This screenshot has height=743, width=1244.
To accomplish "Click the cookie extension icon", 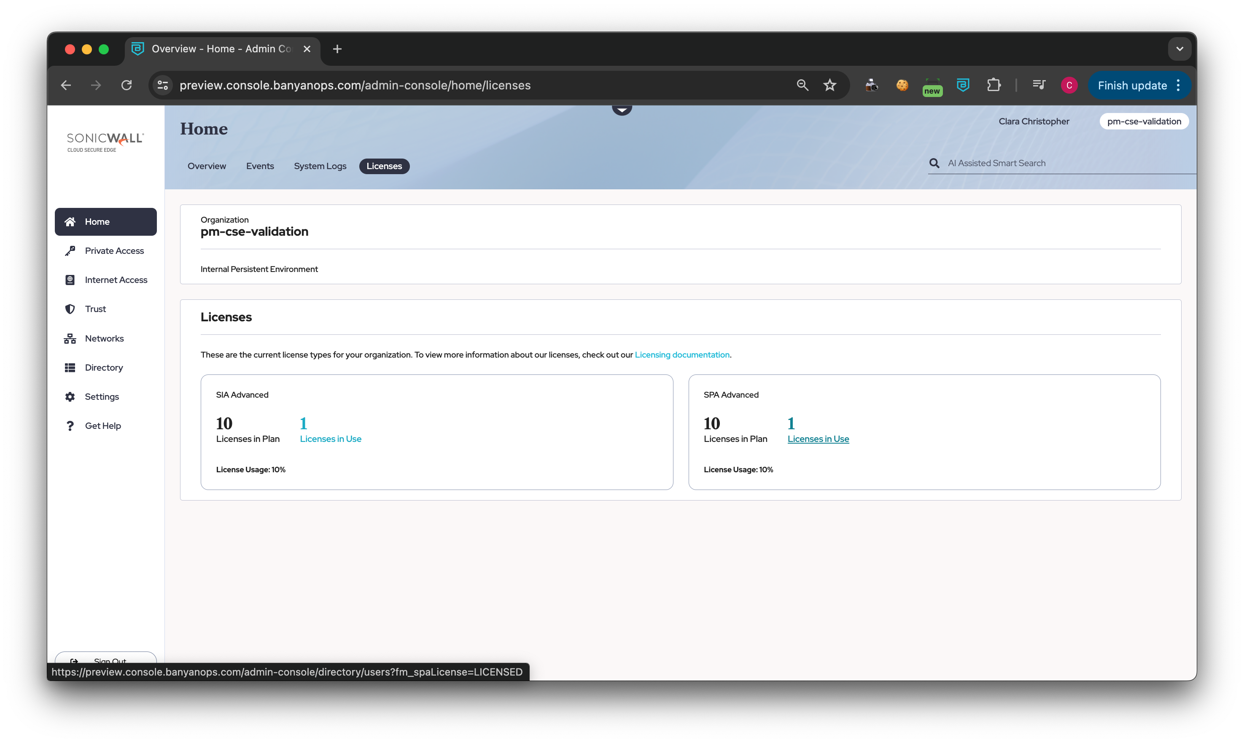I will click(902, 85).
